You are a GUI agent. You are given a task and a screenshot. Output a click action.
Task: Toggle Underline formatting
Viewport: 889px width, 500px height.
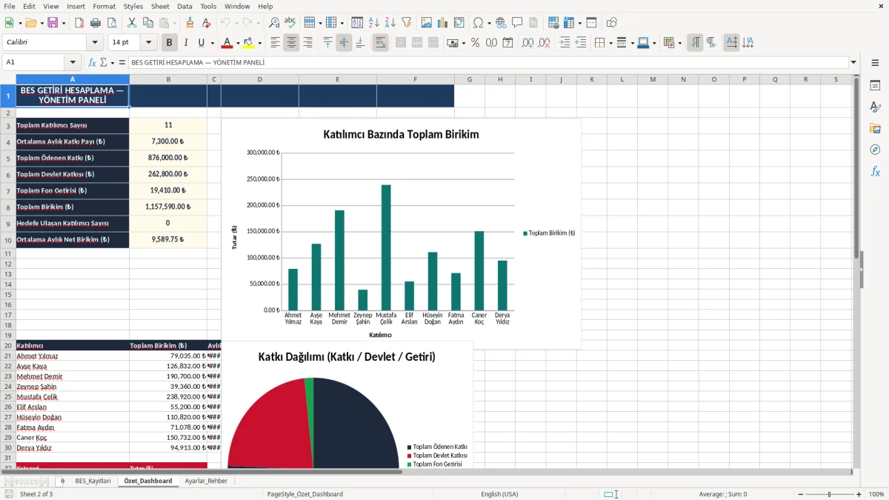201,43
